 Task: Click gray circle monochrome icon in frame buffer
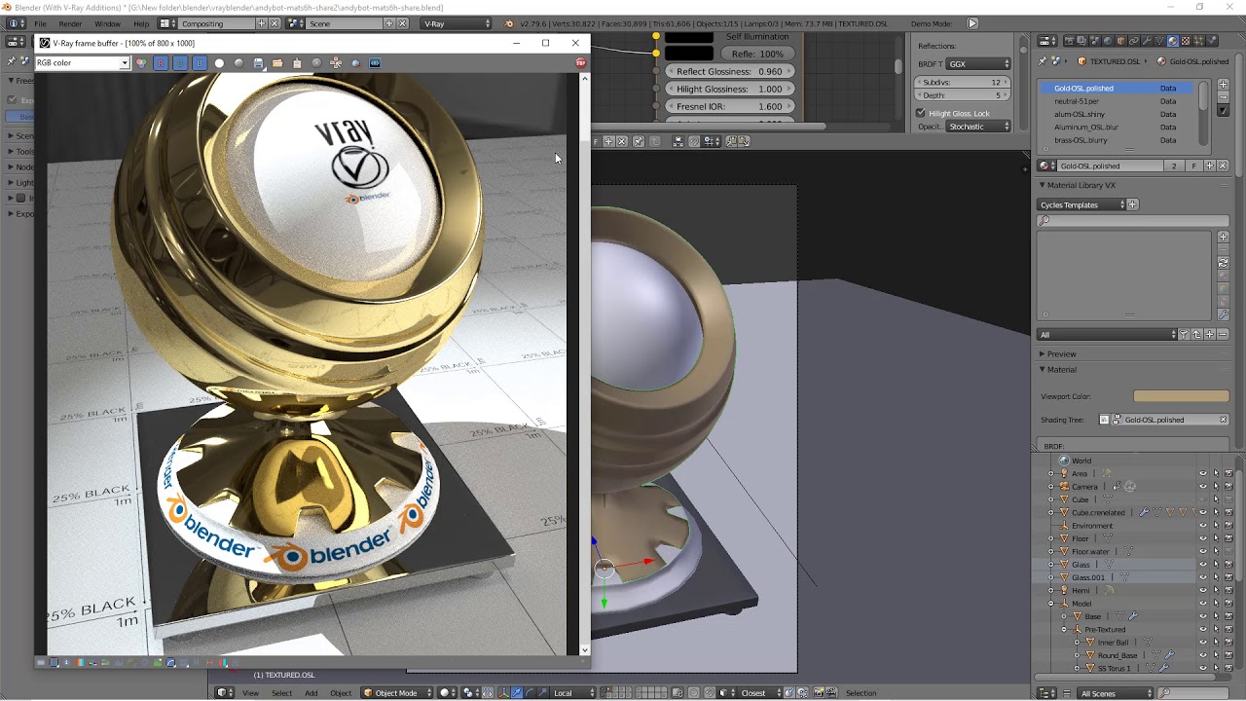click(x=238, y=63)
